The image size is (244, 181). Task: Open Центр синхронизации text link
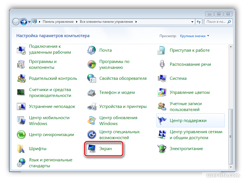point(51,135)
